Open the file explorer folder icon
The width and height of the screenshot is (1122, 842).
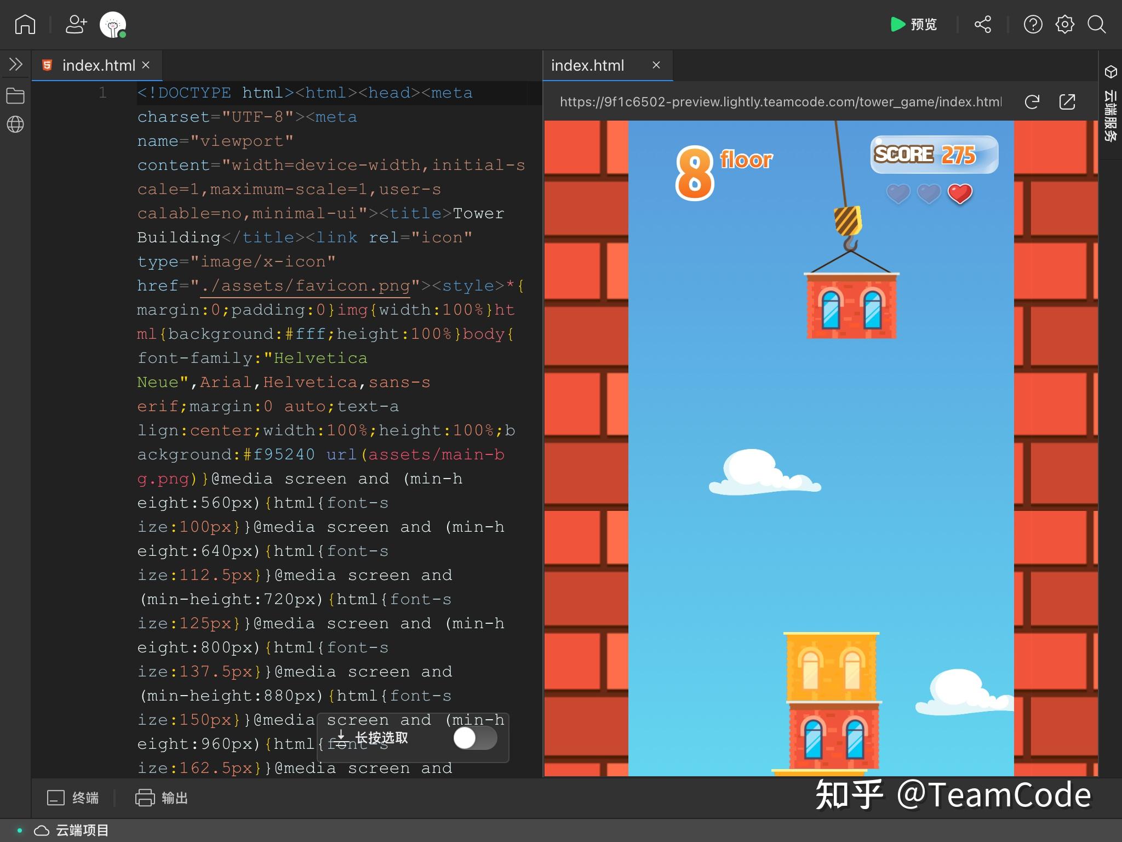pos(15,96)
